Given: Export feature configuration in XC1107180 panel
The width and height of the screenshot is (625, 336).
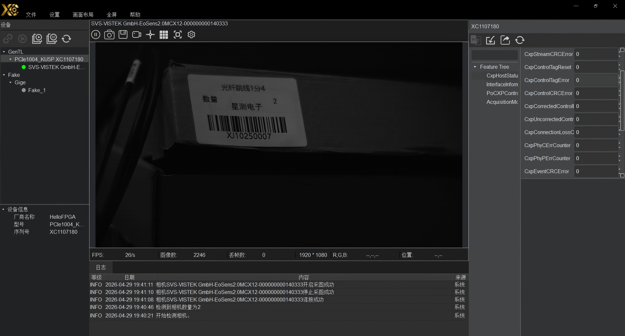Looking at the screenshot, I should 505,40.
